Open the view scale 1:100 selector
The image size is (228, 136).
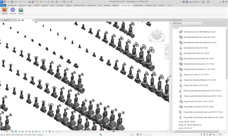click(6, 131)
